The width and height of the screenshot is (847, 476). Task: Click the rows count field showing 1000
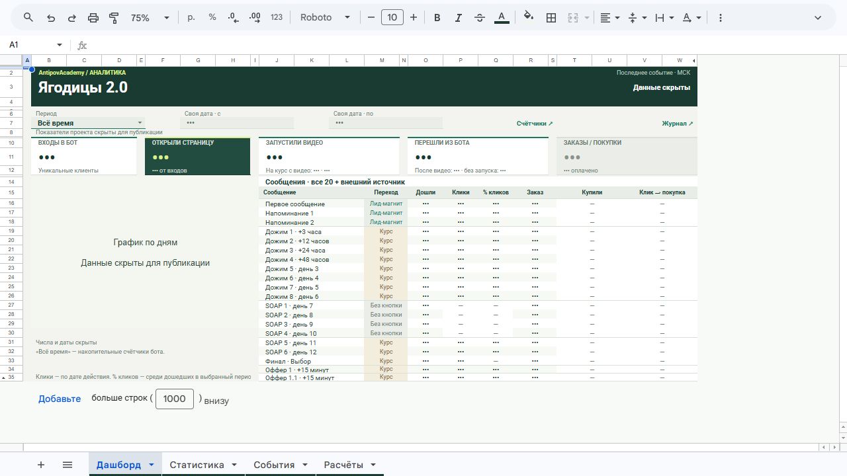[x=175, y=399]
